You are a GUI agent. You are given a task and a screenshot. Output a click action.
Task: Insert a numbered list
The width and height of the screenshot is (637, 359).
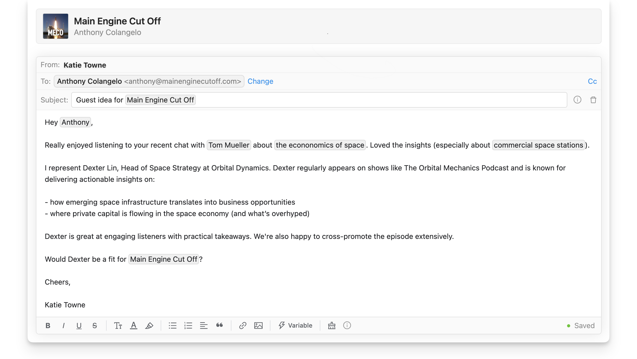[188, 326]
